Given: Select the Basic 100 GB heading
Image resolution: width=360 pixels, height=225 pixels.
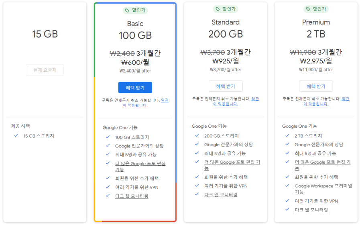Looking at the screenshot, I should [x=135, y=36].
